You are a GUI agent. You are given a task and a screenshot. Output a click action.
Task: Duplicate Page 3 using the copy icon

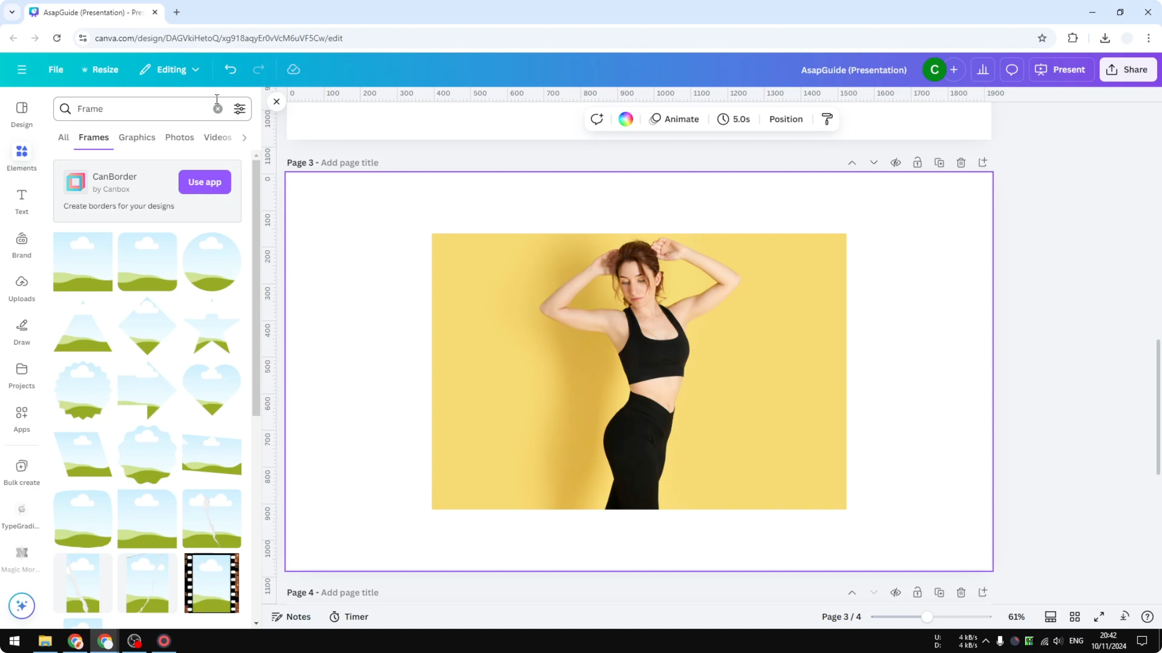(x=939, y=162)
